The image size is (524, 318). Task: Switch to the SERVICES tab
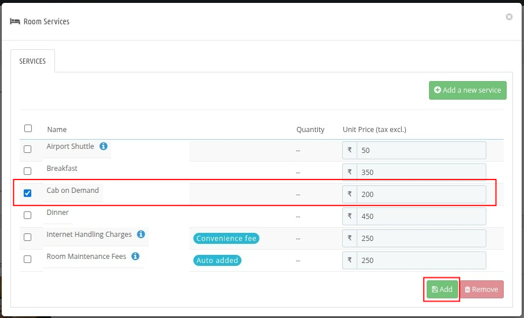click(32, 61)
